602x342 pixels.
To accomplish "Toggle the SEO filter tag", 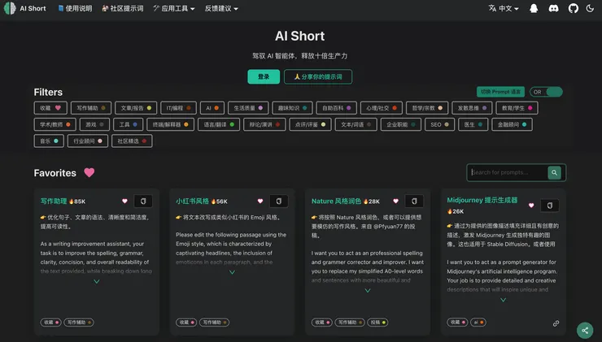I will (439, 124).
